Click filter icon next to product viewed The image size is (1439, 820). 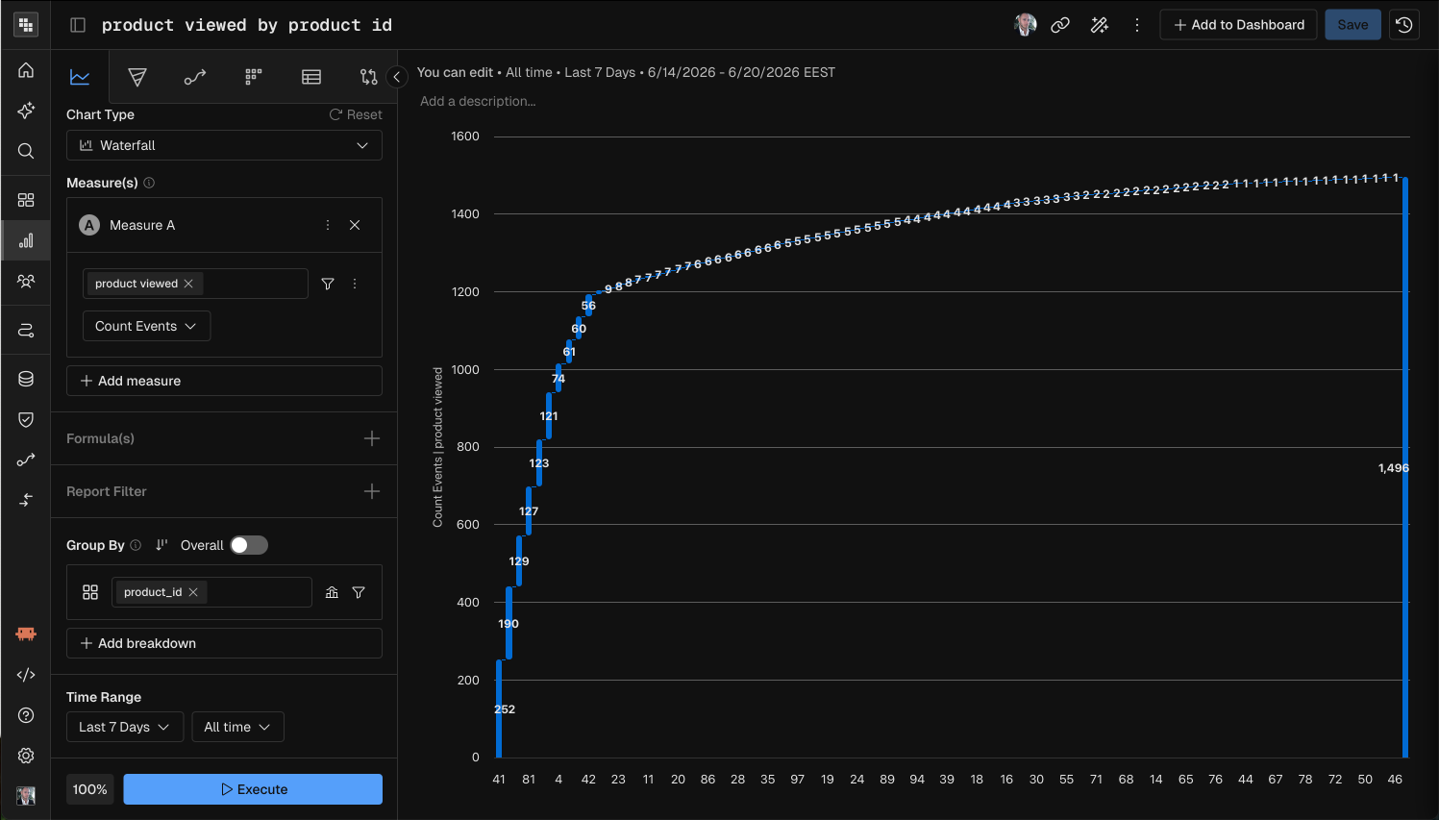click(328, 284)
